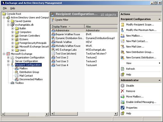163x122 pixels.
Task: Select the ForeignSecurityPrincipals folder
Action: pyautogui.click(x=33, y=43)
